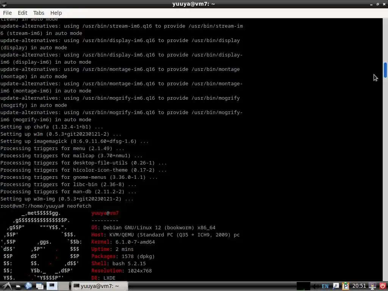Click the yuuya@vm7 taskbar window button
The height and width of the screenshot is (291, 388).
[100, 286]
